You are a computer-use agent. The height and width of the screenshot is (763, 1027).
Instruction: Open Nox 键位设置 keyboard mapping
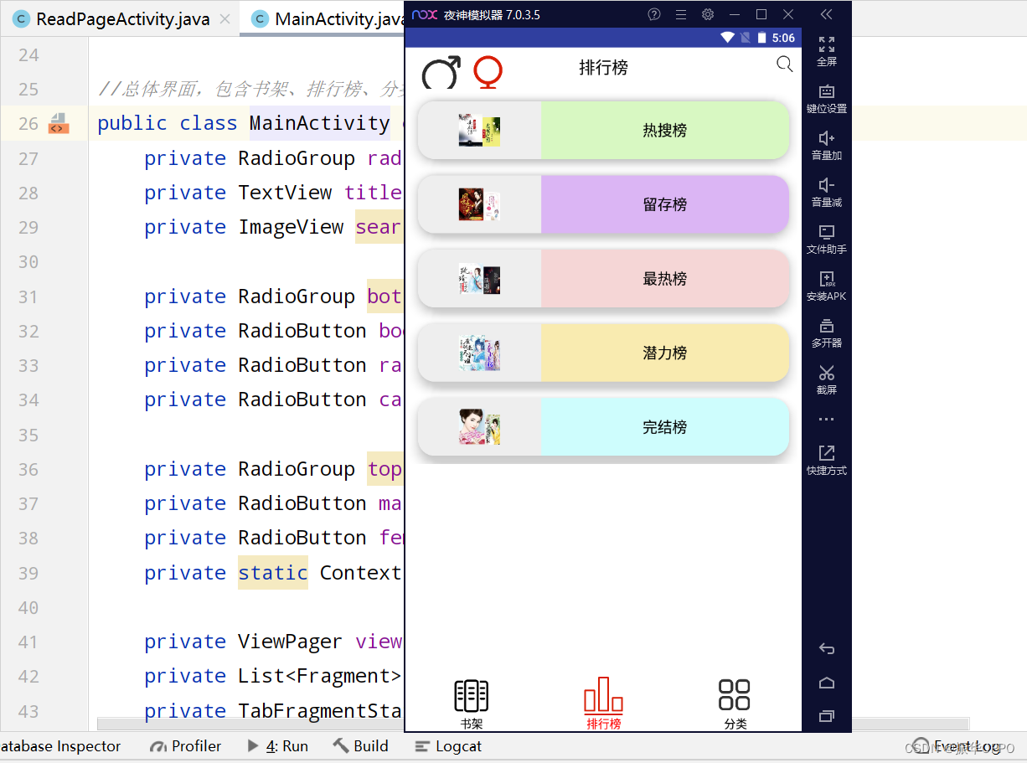coord(827,98)
